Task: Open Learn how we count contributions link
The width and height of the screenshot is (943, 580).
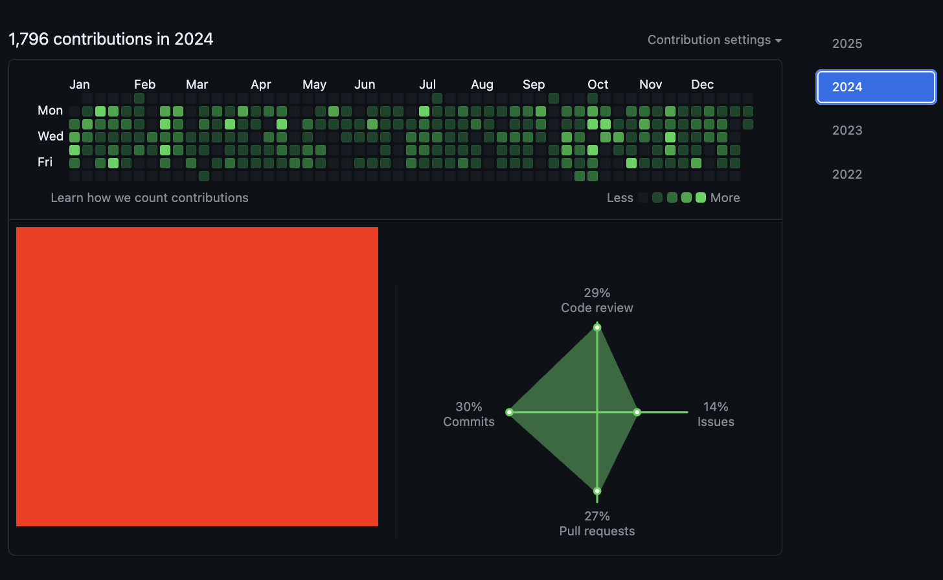Action: point(150,198)
